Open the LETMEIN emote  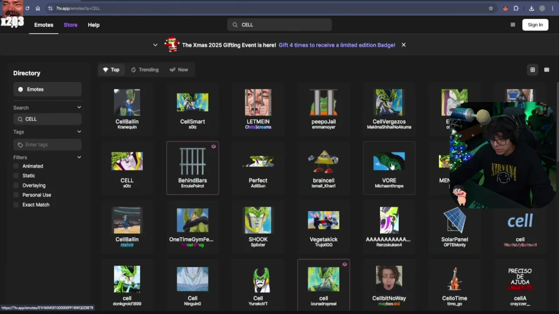coord(258,109)
